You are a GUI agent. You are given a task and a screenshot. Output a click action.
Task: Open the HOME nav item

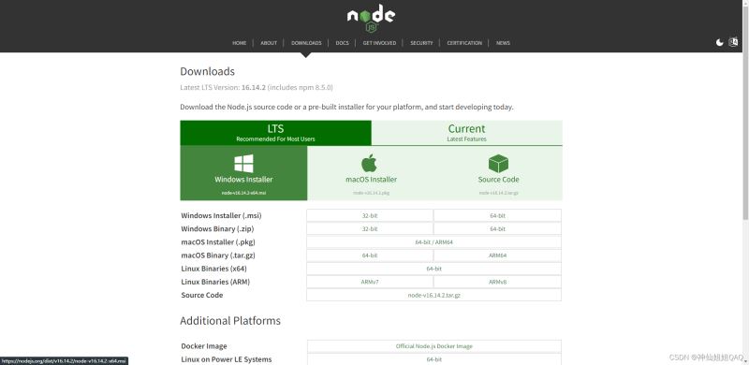[x=240, y=43]
